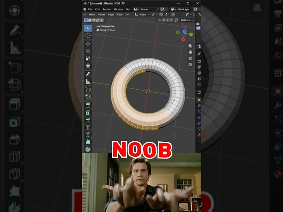Open the Render properties tab
This screenshot has width=283, height=212.
pyautogui.click(x=199, y=61)
